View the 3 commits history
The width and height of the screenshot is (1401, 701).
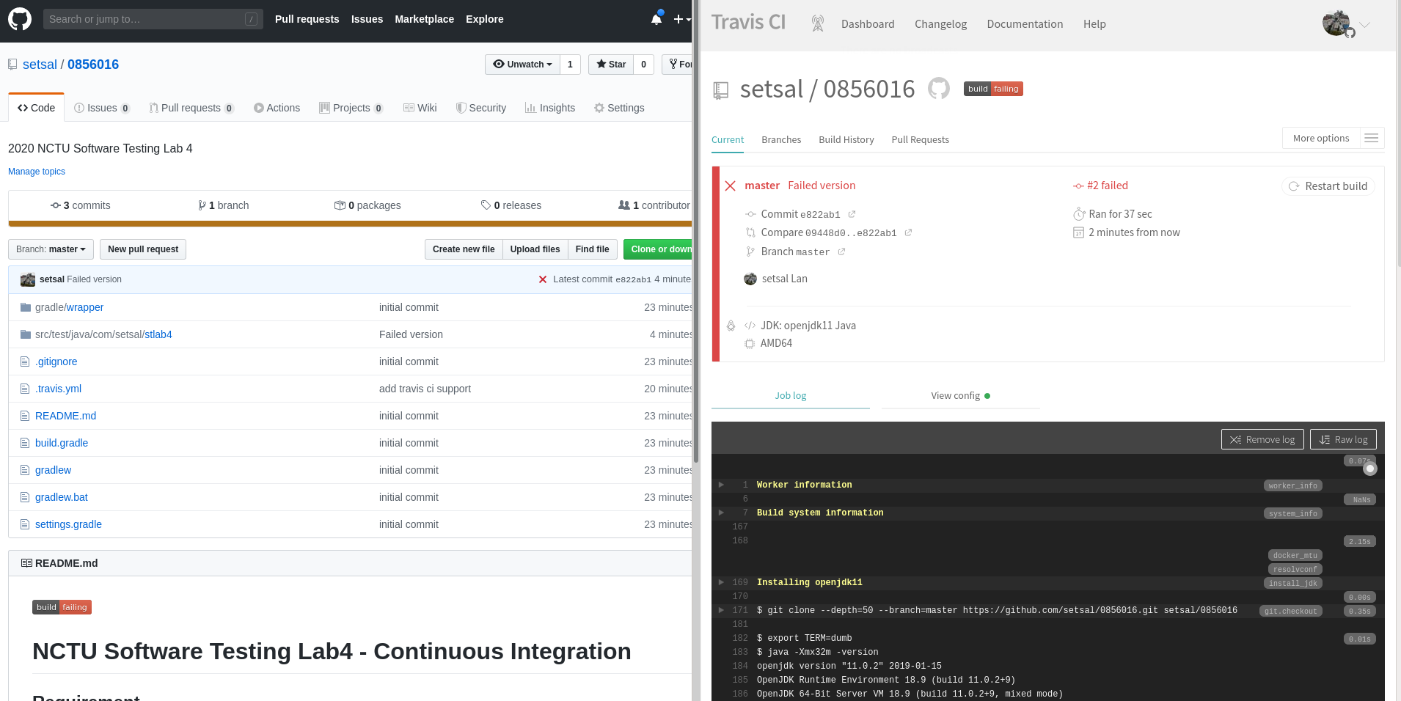coord(81,205)
